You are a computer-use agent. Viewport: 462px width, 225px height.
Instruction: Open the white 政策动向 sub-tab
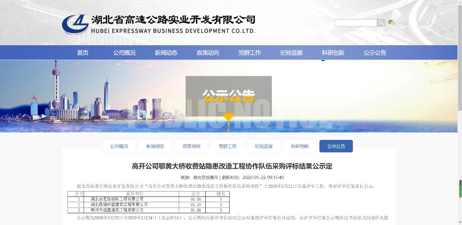point(191,146)
